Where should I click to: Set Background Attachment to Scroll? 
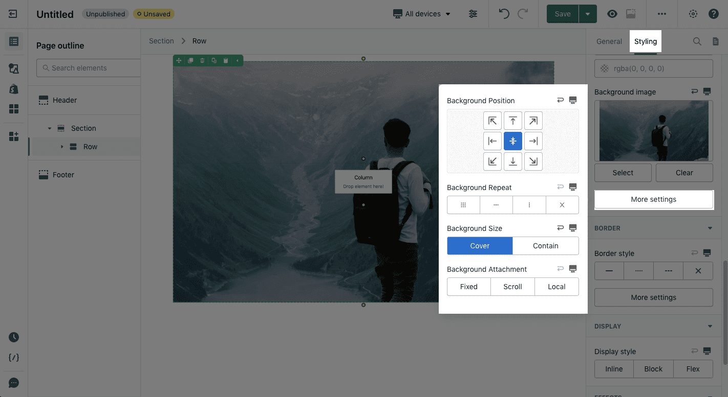(x=512, y=287)
